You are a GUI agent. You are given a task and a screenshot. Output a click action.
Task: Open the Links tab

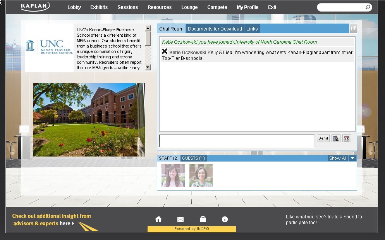click(x=252, y=29)
